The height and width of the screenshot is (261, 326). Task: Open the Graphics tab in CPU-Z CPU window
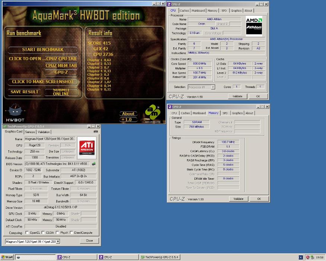[x=236, y=10]
